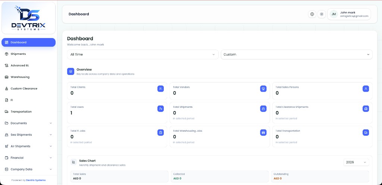The height and width of the screenshot is (185, 382).
Task: Click the Warehousing sidebar icon
Action: 7,77
